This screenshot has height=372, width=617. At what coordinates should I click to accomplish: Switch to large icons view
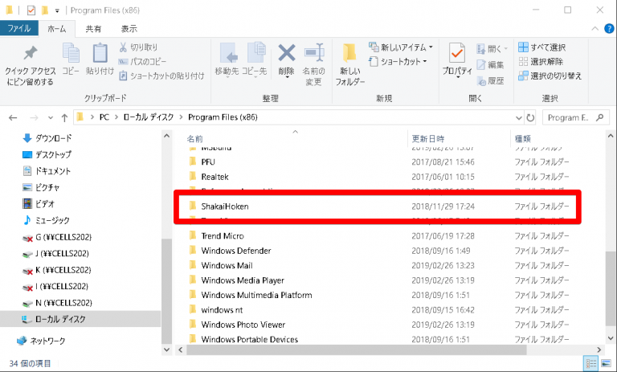pyautogui.click(x=606, y=363)
